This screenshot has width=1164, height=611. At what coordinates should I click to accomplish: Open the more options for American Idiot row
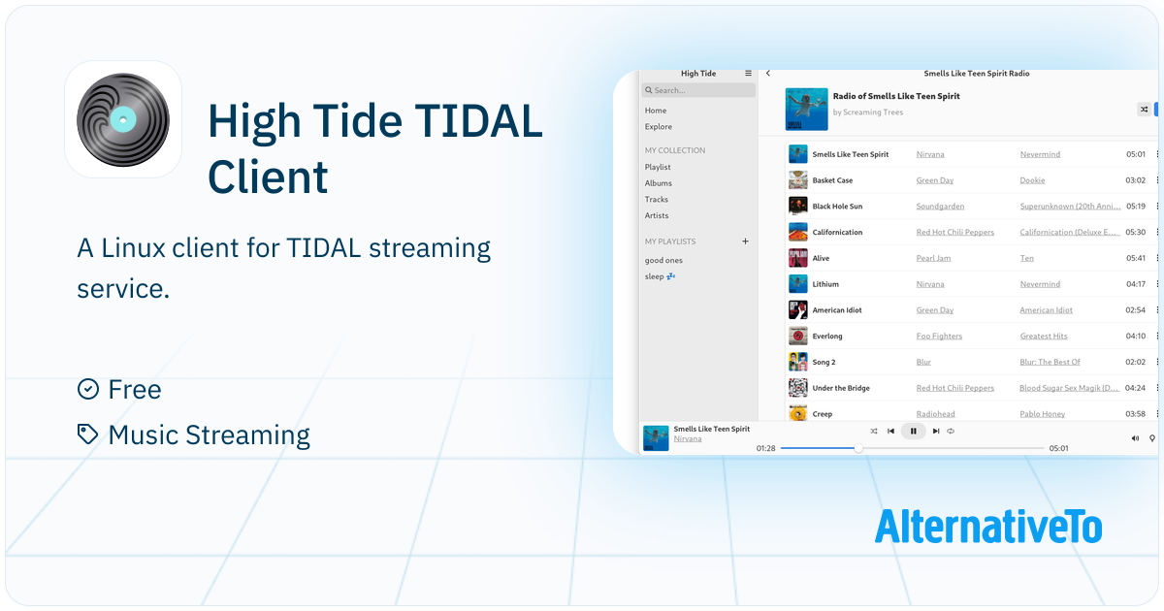pos(1157,310)
